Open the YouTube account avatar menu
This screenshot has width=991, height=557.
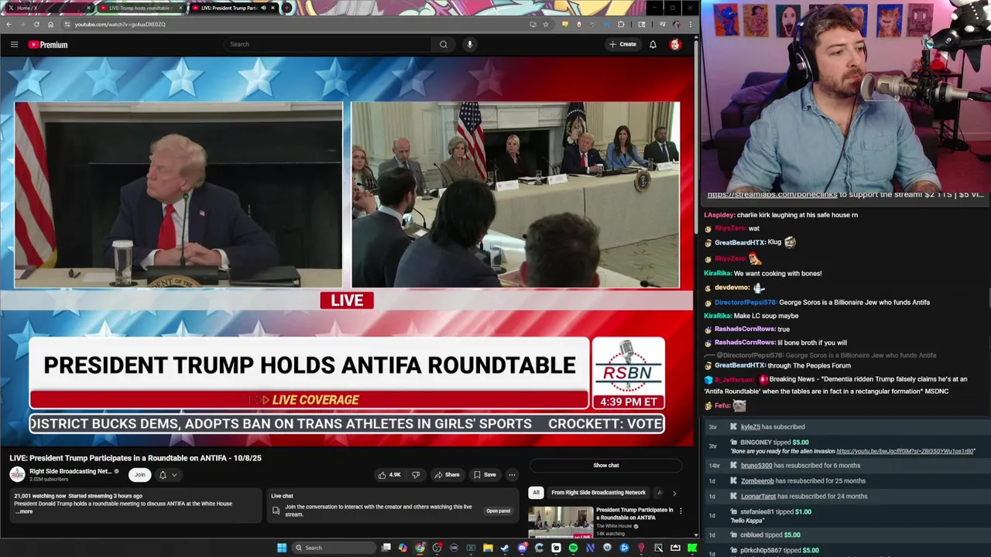675,44
